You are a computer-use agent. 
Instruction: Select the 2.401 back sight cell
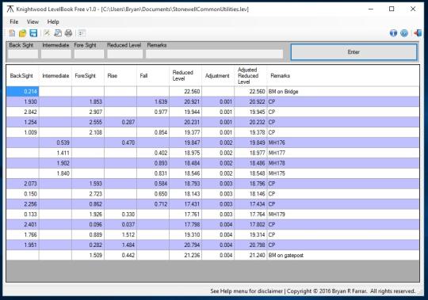pyautogui.click(x=22, y=224)
